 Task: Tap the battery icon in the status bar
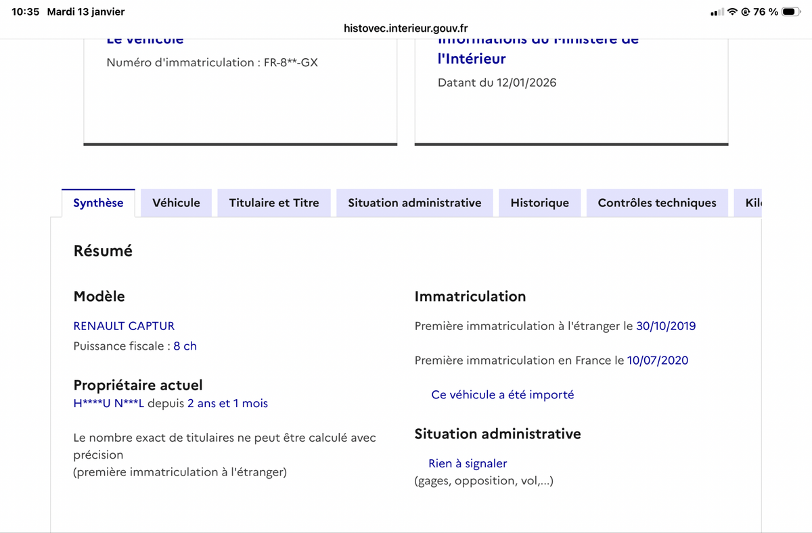pos(790,11)
